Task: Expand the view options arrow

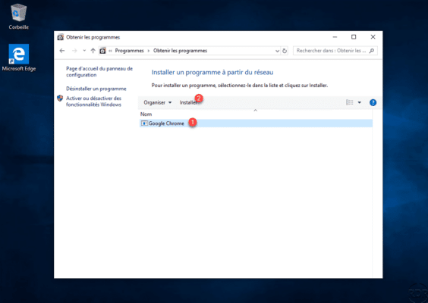Action: [x=360, y=102]
